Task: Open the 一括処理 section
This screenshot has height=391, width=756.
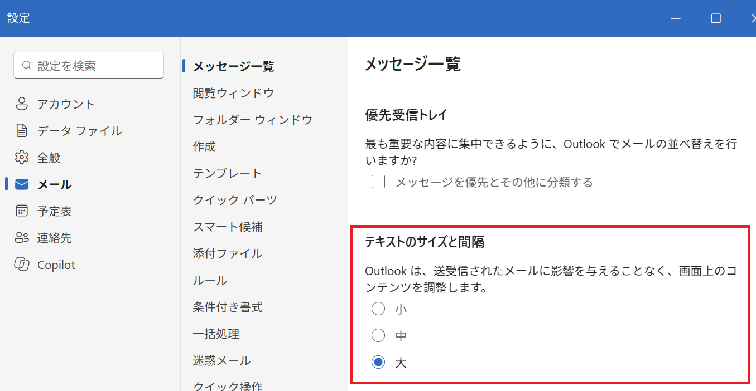Action: [x=216, y=334]
